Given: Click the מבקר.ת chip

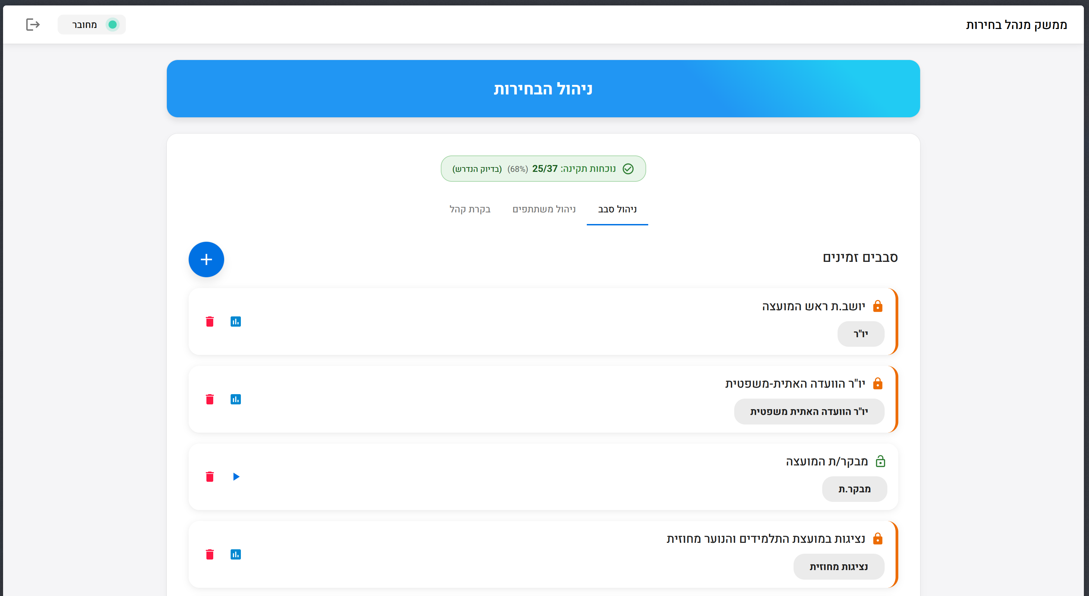Looking at the screenshot, I should click(x=854, y=489).
